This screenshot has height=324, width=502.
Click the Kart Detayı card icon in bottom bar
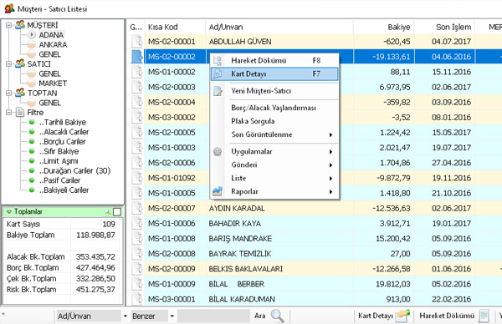(402, 316)
